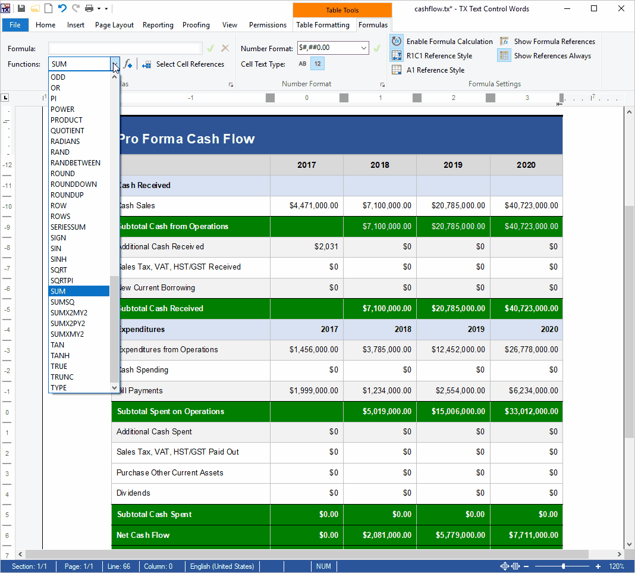Click the Save icon in quick access toolbar
The width and height of the screenshot is (635, 573).
tap(20, 8)
